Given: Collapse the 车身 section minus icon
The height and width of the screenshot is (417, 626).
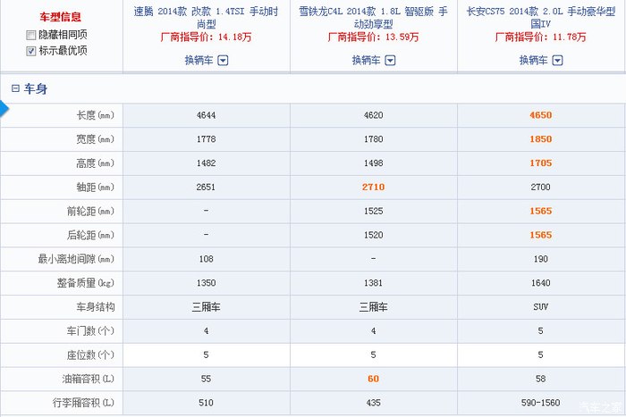Looking at the screenshot, I should [x=15, y=88].
